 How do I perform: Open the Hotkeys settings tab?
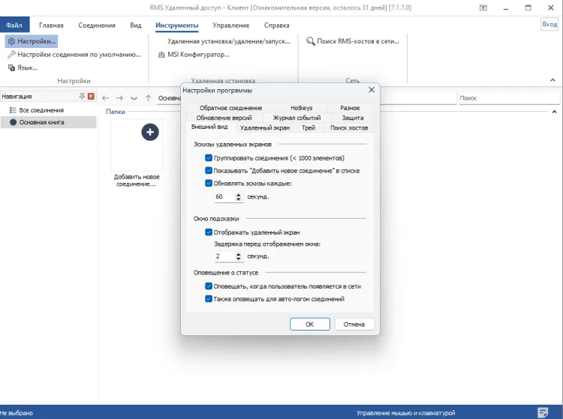[301, 108]
